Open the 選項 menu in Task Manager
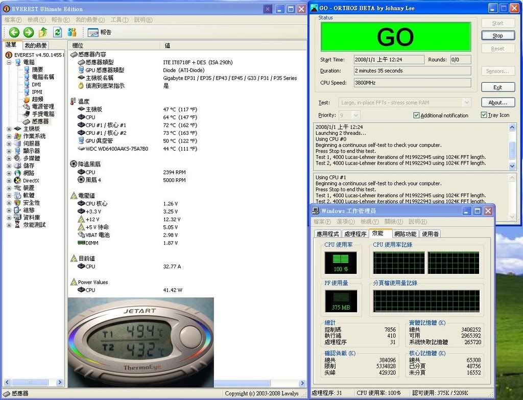 [346, 222]
